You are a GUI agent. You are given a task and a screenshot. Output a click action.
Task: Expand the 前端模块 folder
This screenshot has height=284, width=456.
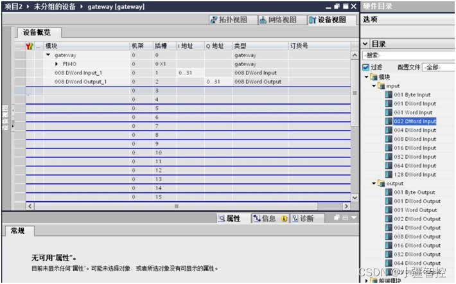coord(367,281)
